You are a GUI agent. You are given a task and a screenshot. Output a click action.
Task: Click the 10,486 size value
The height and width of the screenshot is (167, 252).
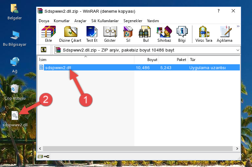tap(143, 68)
